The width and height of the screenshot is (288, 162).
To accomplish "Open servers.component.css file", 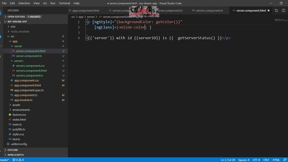I will click(30, 66).
